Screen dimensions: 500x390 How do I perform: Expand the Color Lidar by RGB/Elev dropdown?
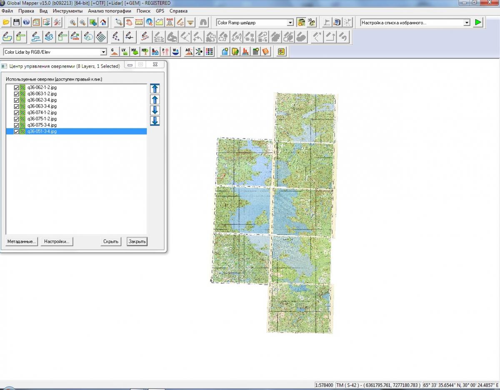click(x=104, y=52)
